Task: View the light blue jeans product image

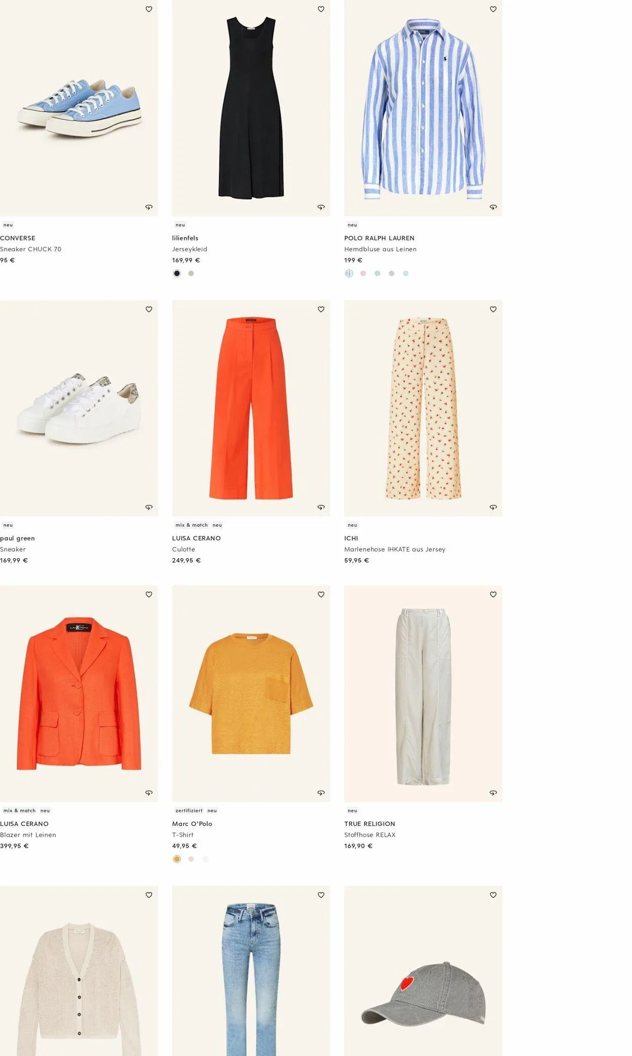Action: click(251, 976)
